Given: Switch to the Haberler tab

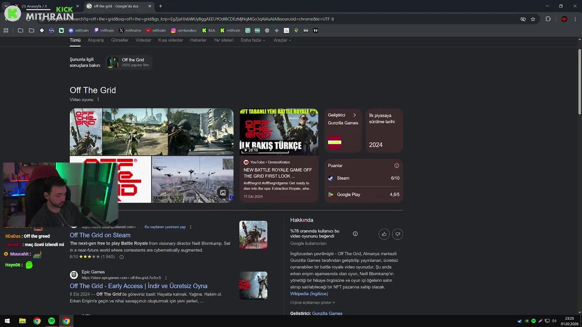Looking at the screenshot, I should pos(198,40).
